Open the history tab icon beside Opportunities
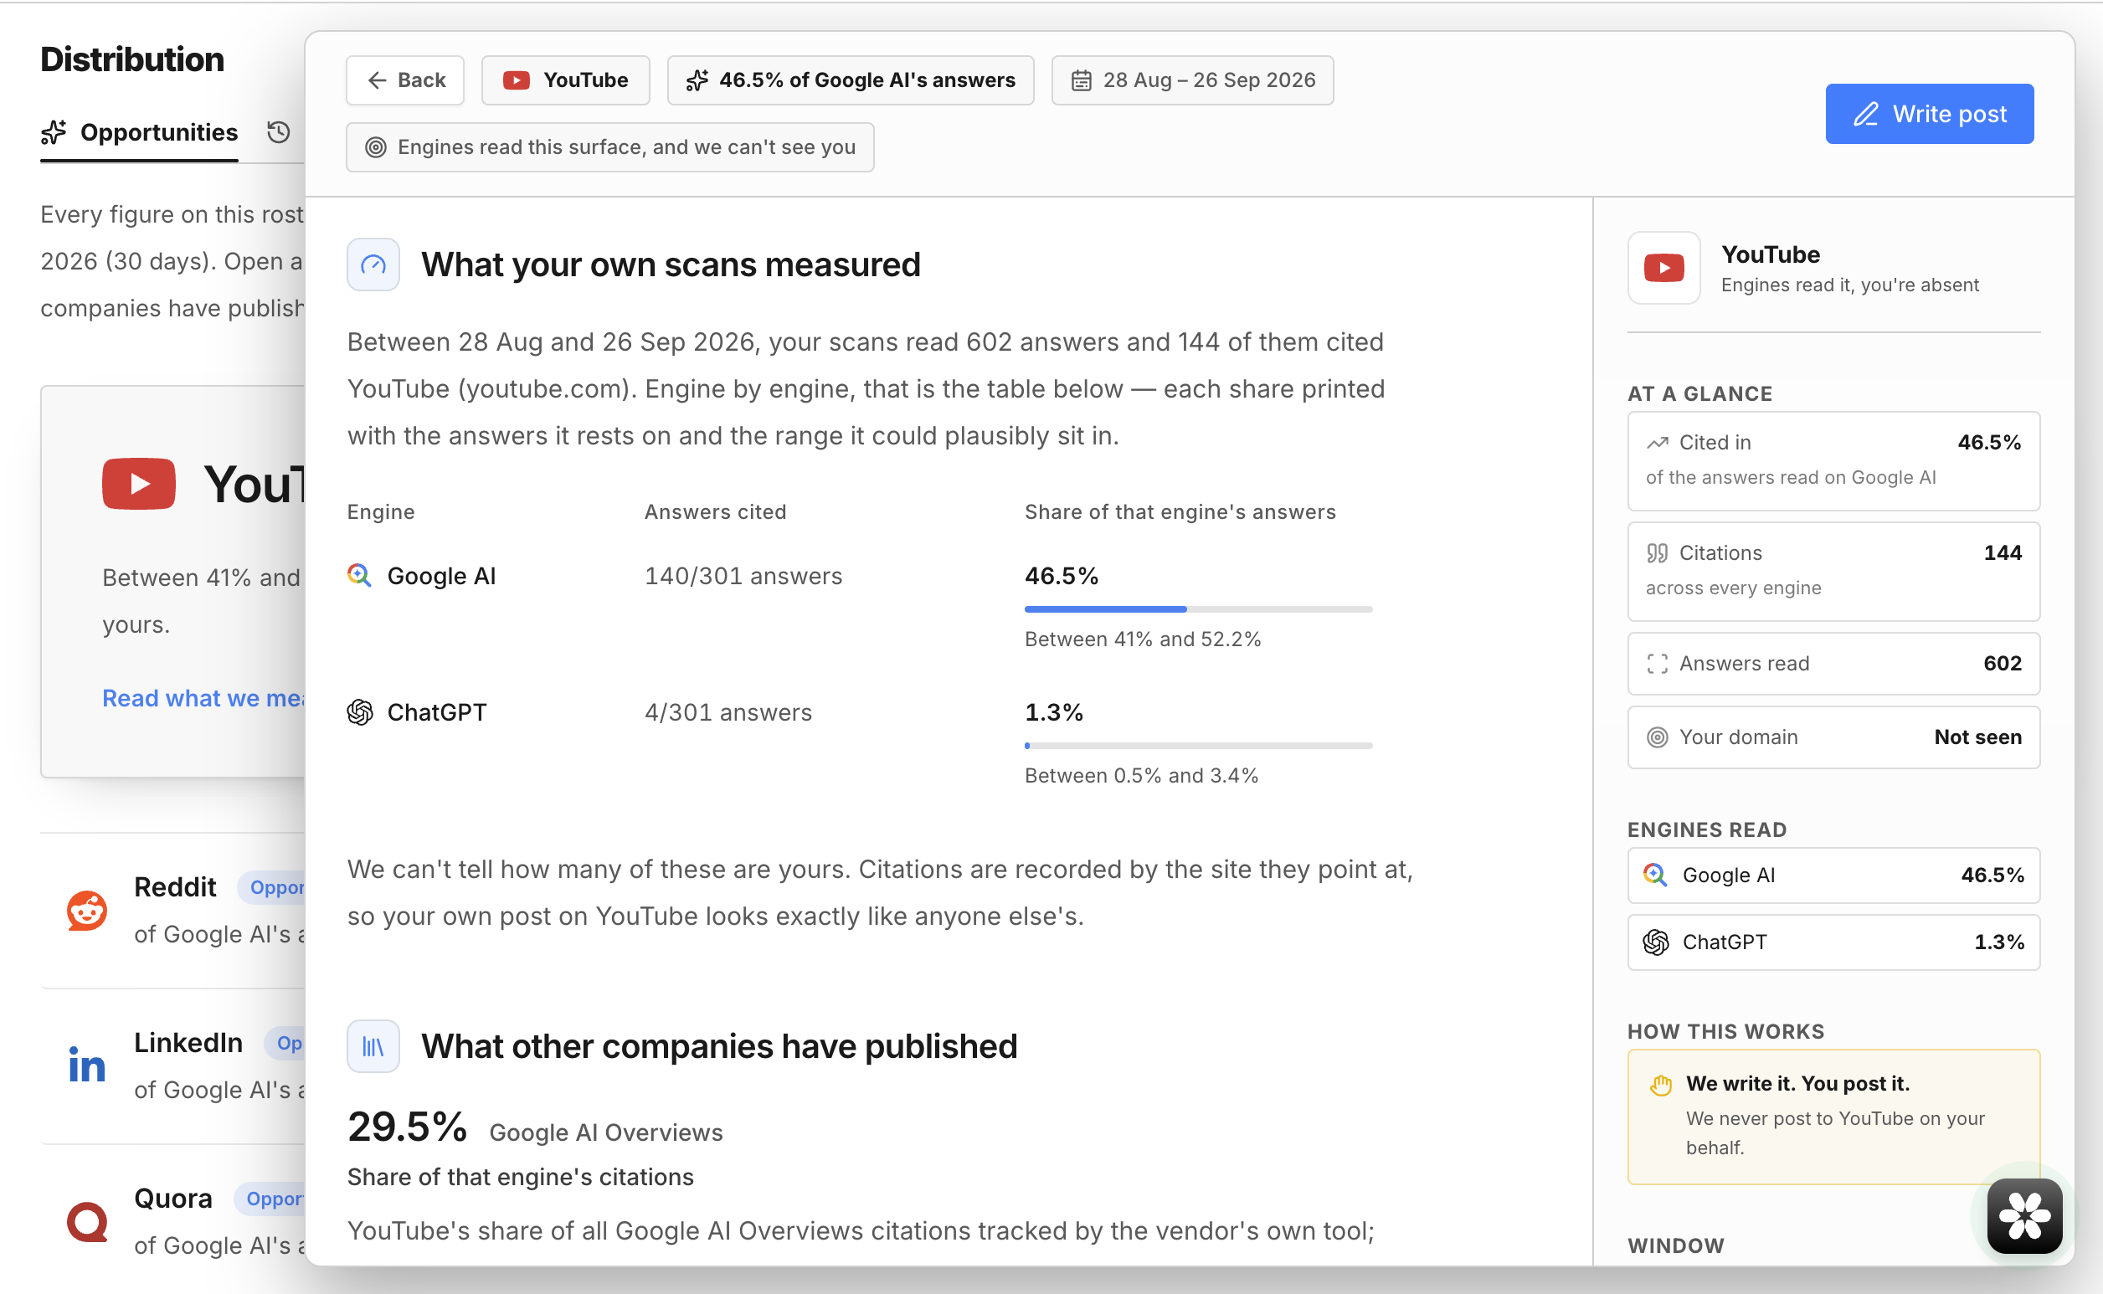 278,131
